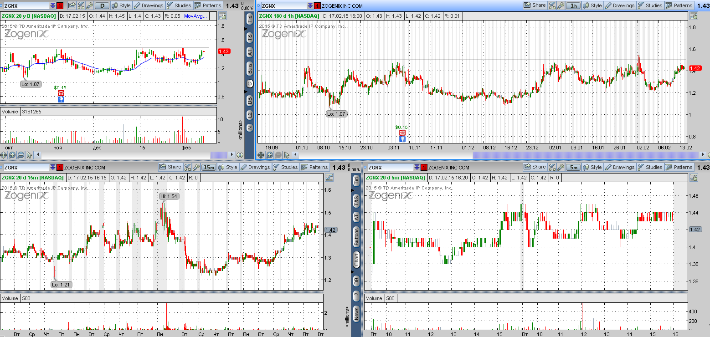Click daily chart time scrollbar thumb
This screenshot has height=337, width=710.
click(218, 155)
